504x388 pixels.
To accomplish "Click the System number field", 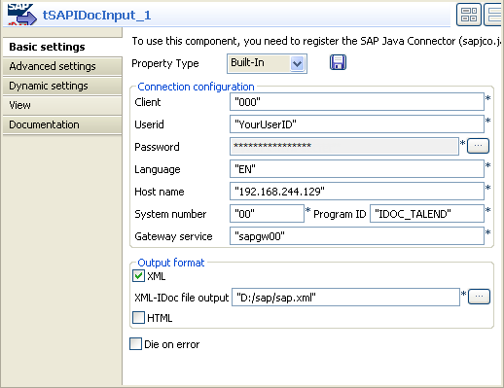I will tap(267, 214).
